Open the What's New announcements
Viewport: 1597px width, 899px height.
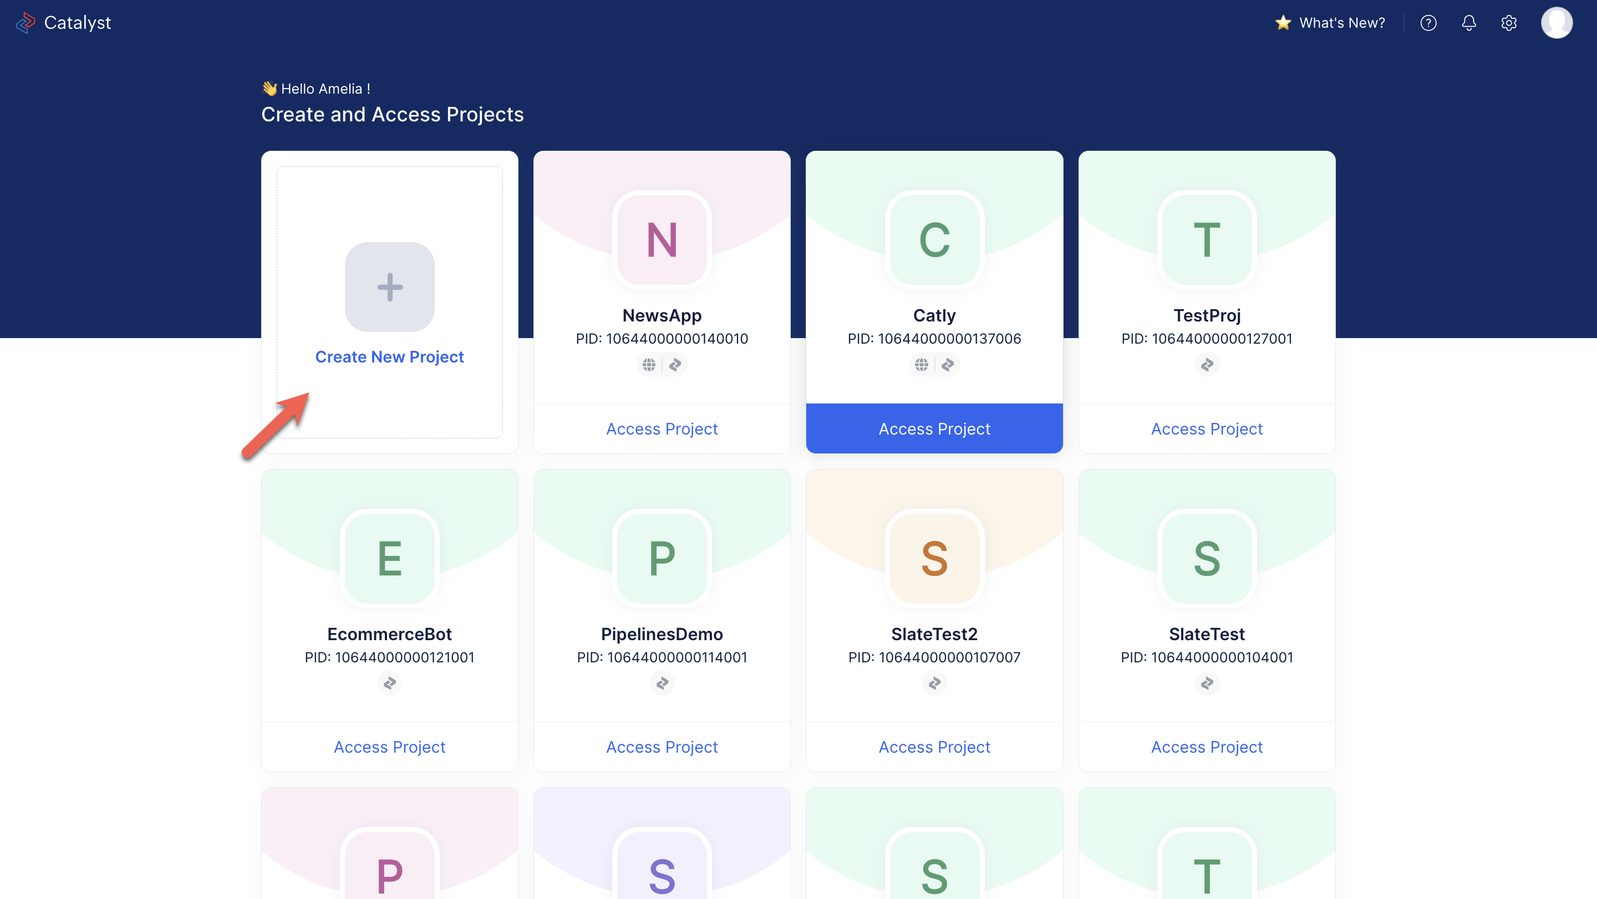(1330, 23)
